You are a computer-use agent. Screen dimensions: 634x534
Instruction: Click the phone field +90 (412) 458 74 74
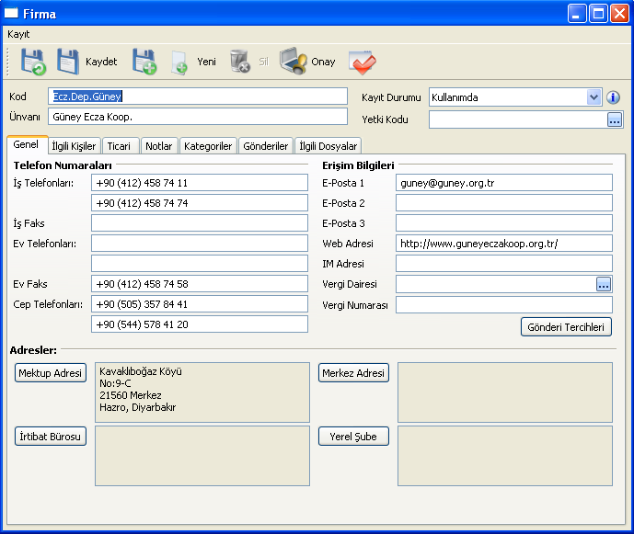tap(200, 203)
